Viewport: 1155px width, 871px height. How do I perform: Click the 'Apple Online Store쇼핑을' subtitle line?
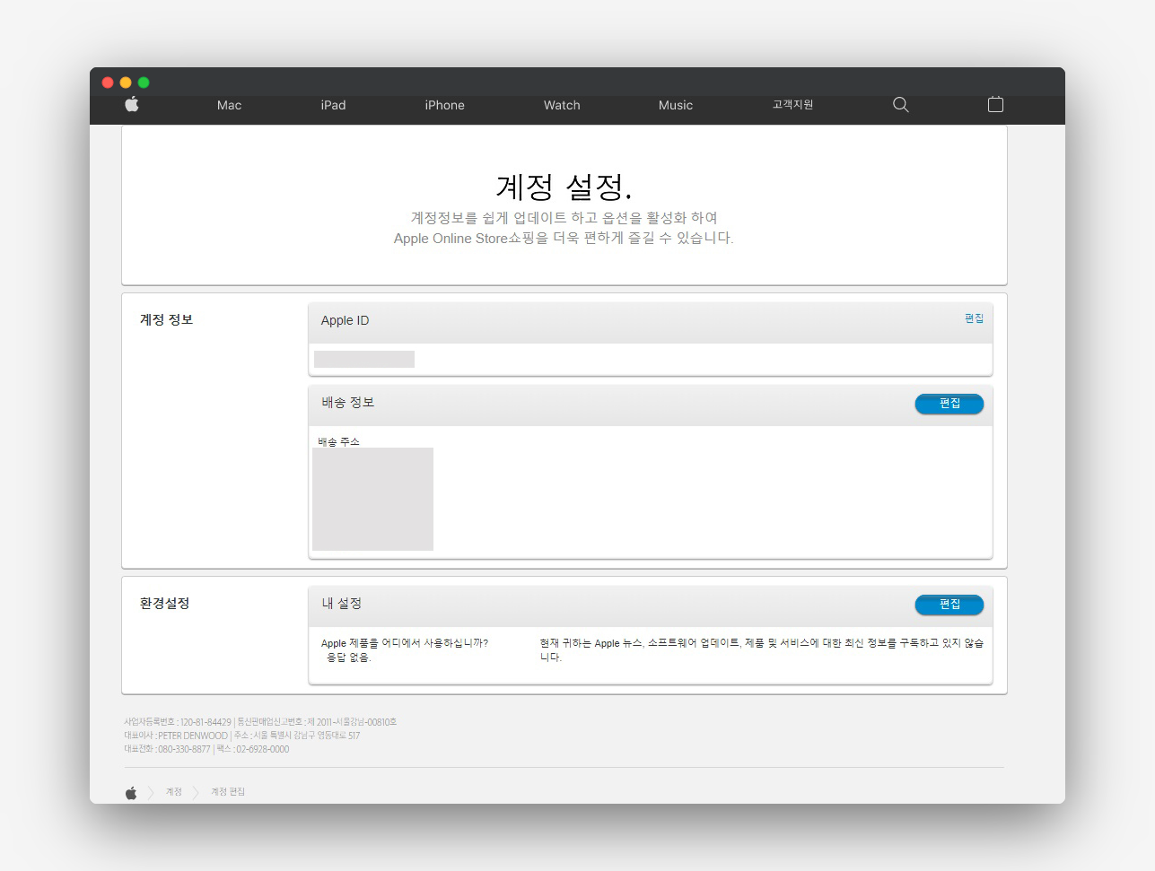pyautogui.click(x=564, y=238)
